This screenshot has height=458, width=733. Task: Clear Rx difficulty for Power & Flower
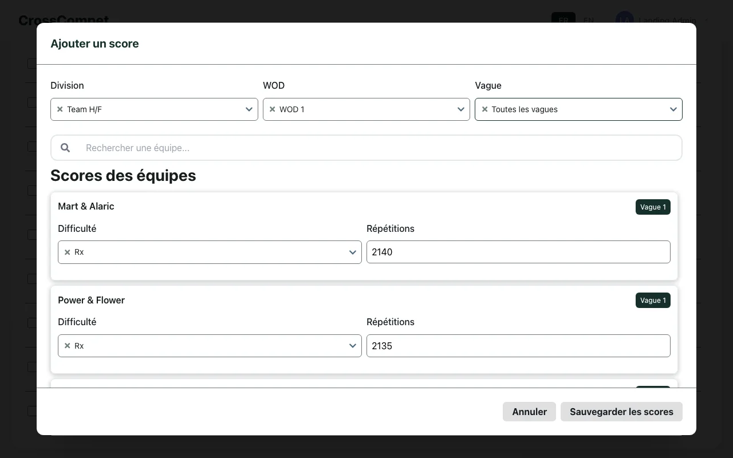[68, 346]
